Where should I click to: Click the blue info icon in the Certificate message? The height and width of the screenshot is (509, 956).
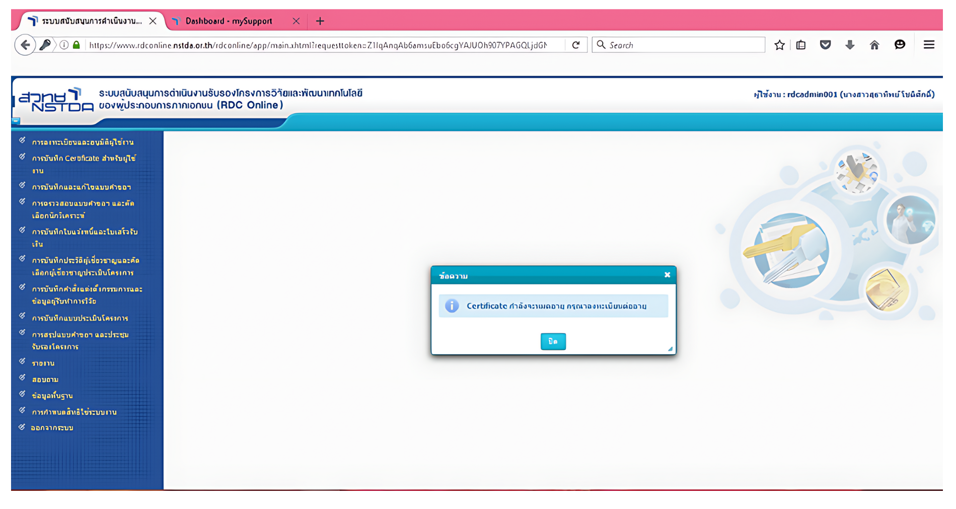click(452, 306)
